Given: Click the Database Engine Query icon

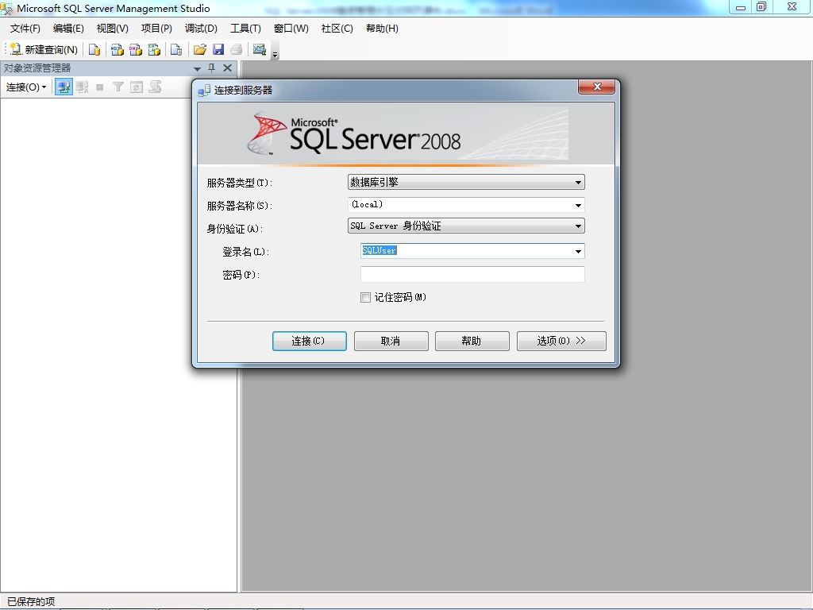Looking at the screenshot, I should pos(94,49).
